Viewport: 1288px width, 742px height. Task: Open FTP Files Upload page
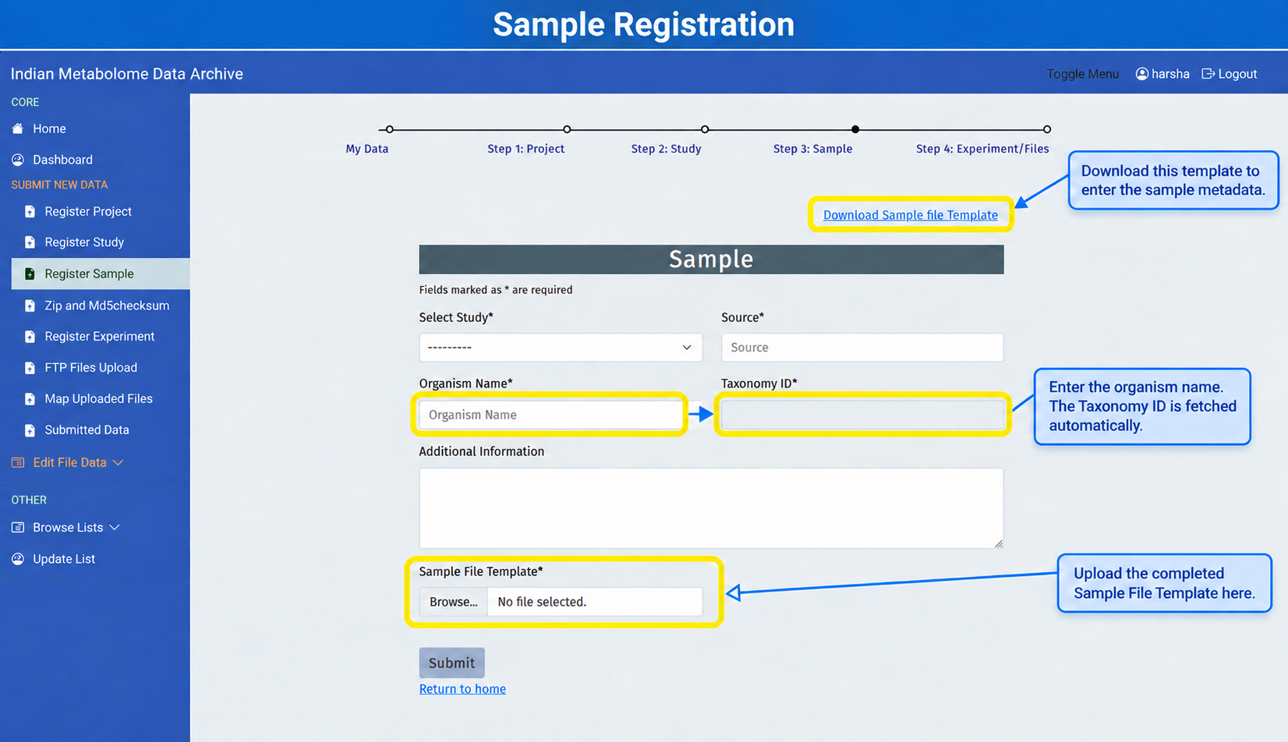[x=90, y=368]
